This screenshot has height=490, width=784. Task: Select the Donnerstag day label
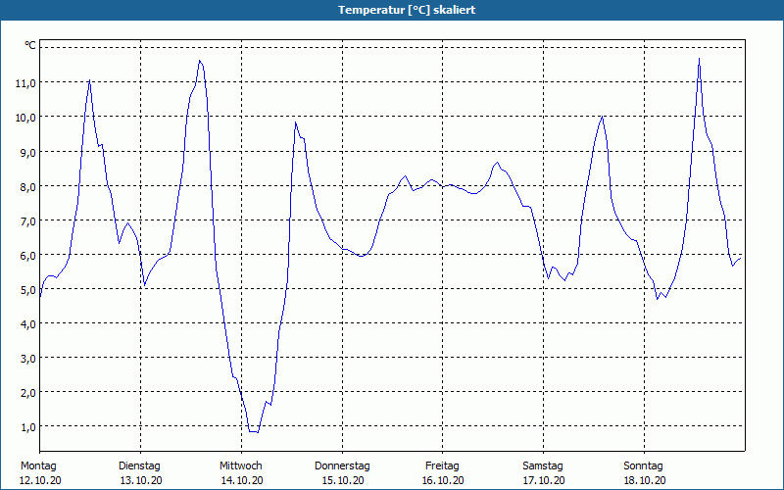pyautogui.click(x=342, y=466)
